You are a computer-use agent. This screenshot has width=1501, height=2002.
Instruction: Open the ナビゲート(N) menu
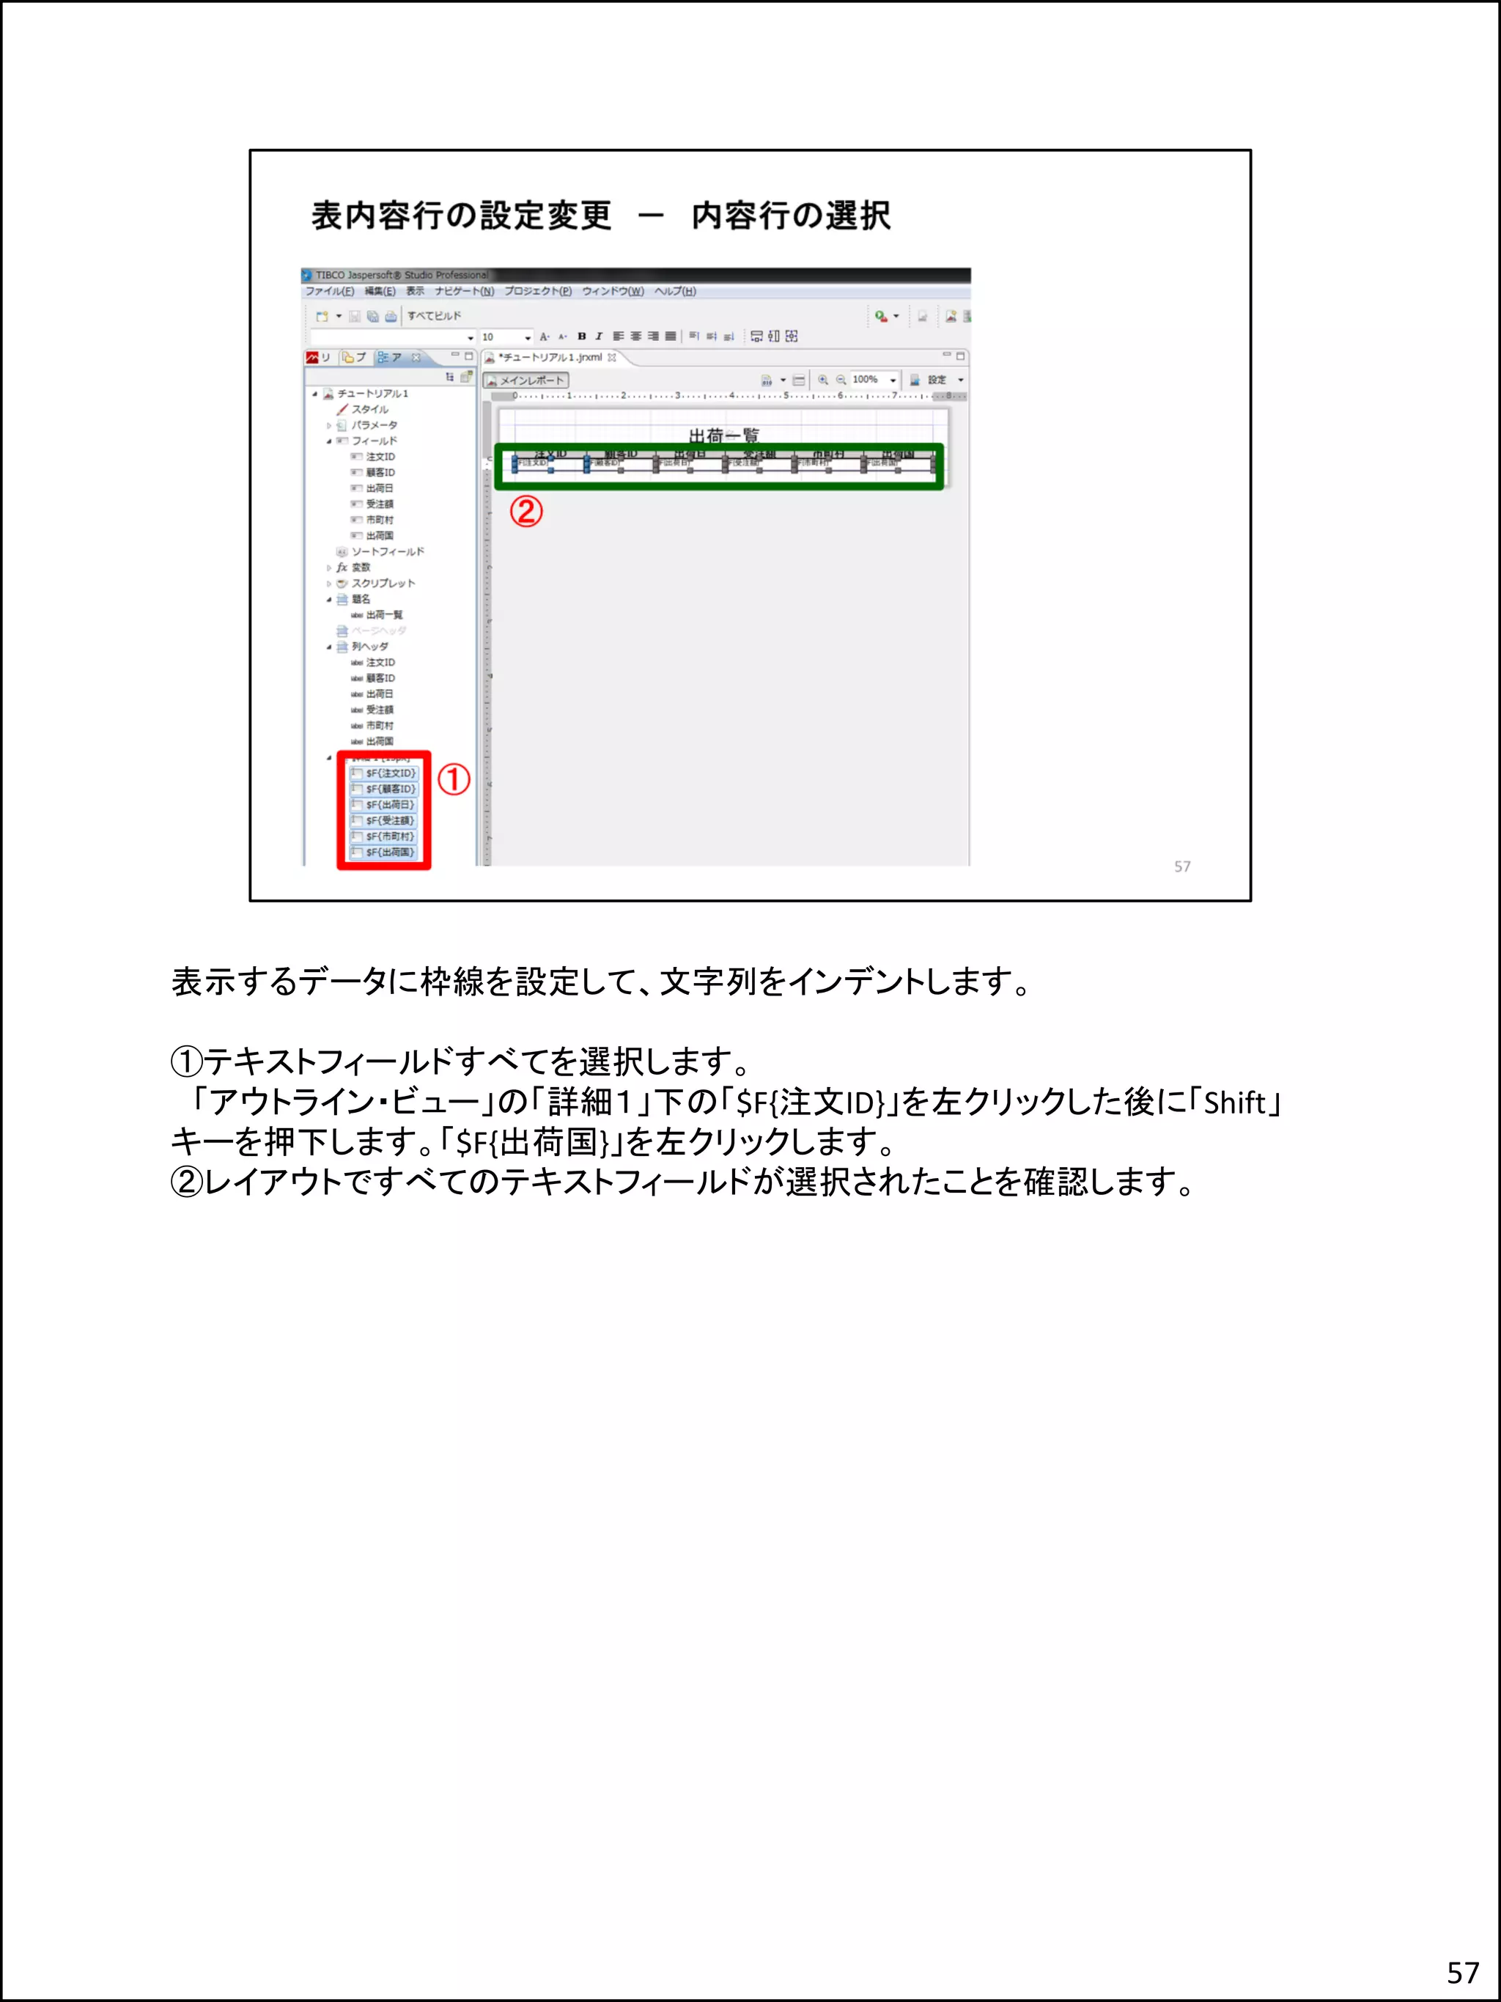pos(464,292)
